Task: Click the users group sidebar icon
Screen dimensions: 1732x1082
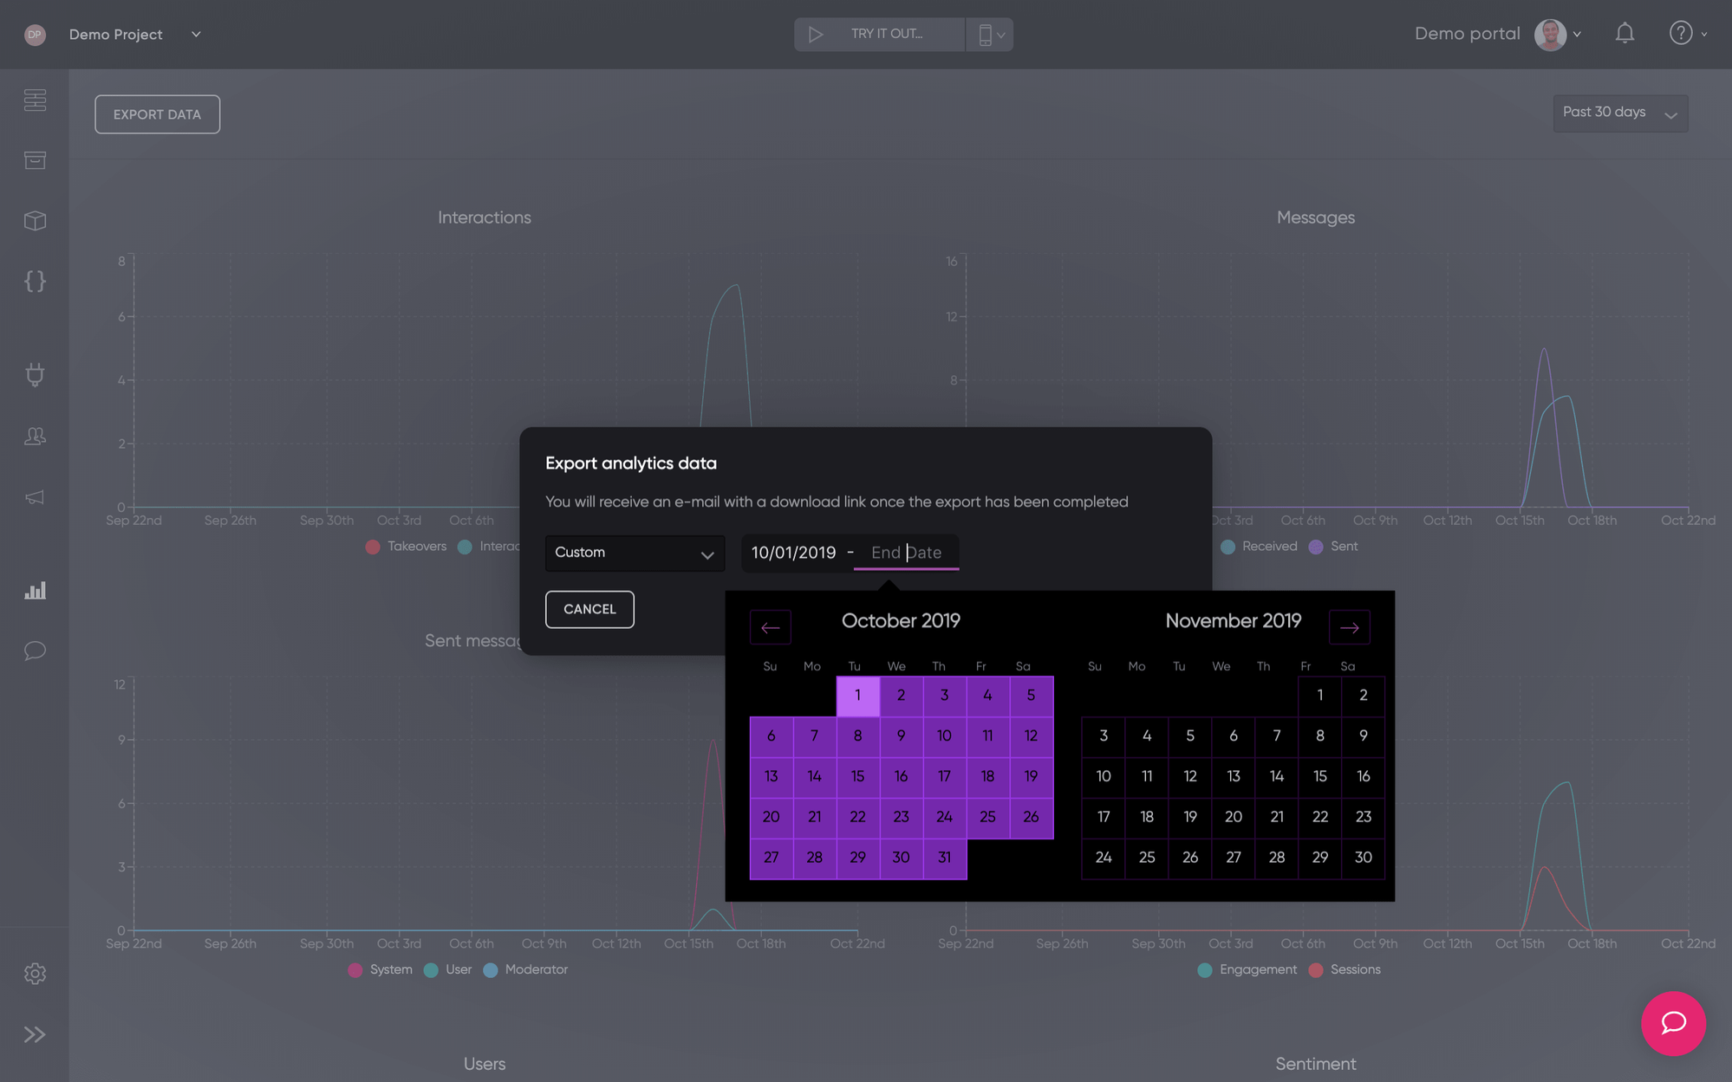Action: click(x=35, y=436)
